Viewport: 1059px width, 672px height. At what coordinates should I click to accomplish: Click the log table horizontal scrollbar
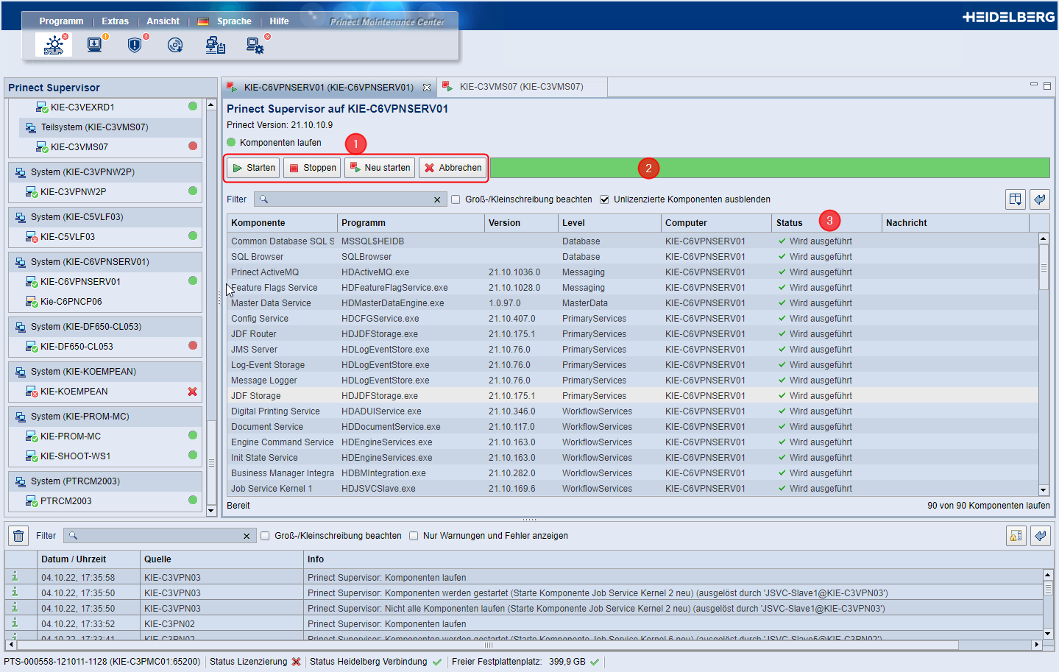pos(489,645)
